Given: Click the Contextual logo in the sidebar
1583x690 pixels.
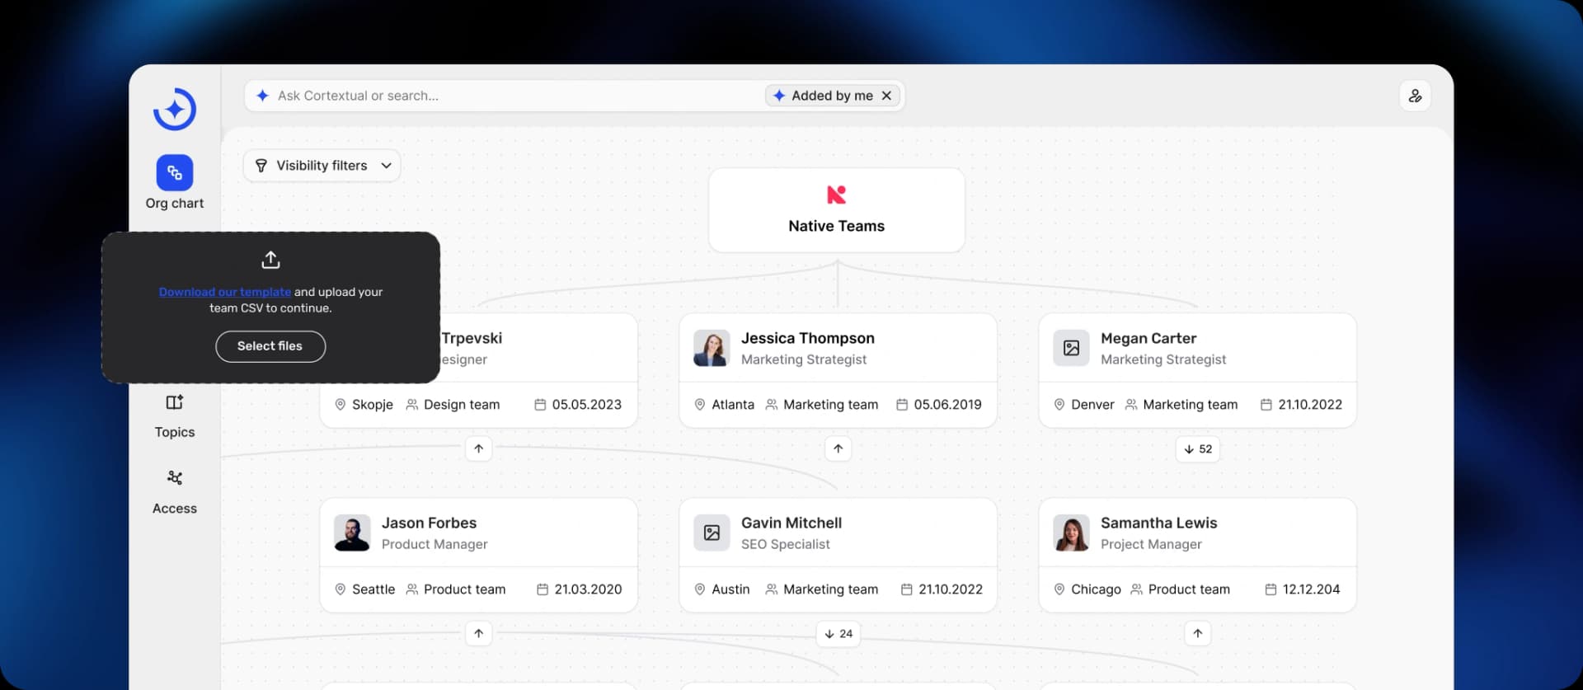Looking at the screenshot, I should point(175,109).
